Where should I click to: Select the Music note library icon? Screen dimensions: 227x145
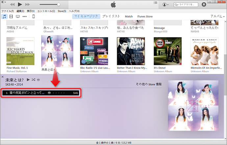pyautogui.click(x=5, y=16)
